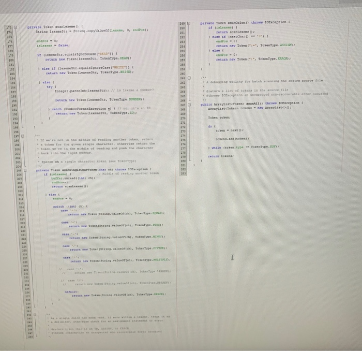
Task: Click the scanAll() method name
Action: (254, 104)
